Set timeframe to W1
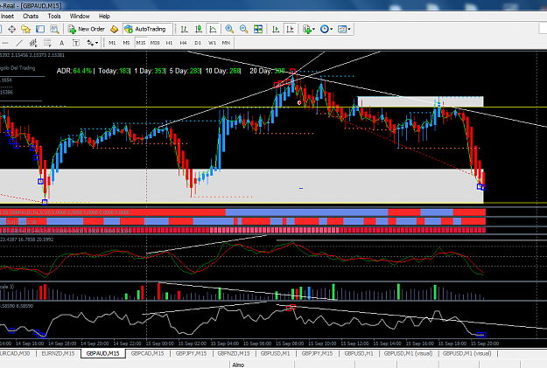 click(212, 43)
